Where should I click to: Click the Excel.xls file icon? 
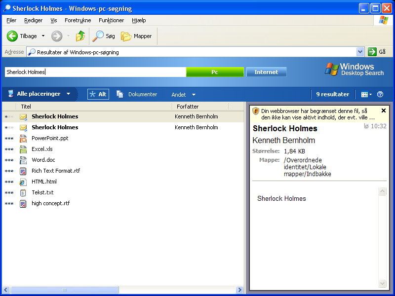[x=23, y=149]
